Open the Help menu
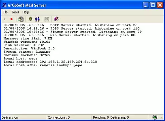165x121 pixels. point(26,12)
